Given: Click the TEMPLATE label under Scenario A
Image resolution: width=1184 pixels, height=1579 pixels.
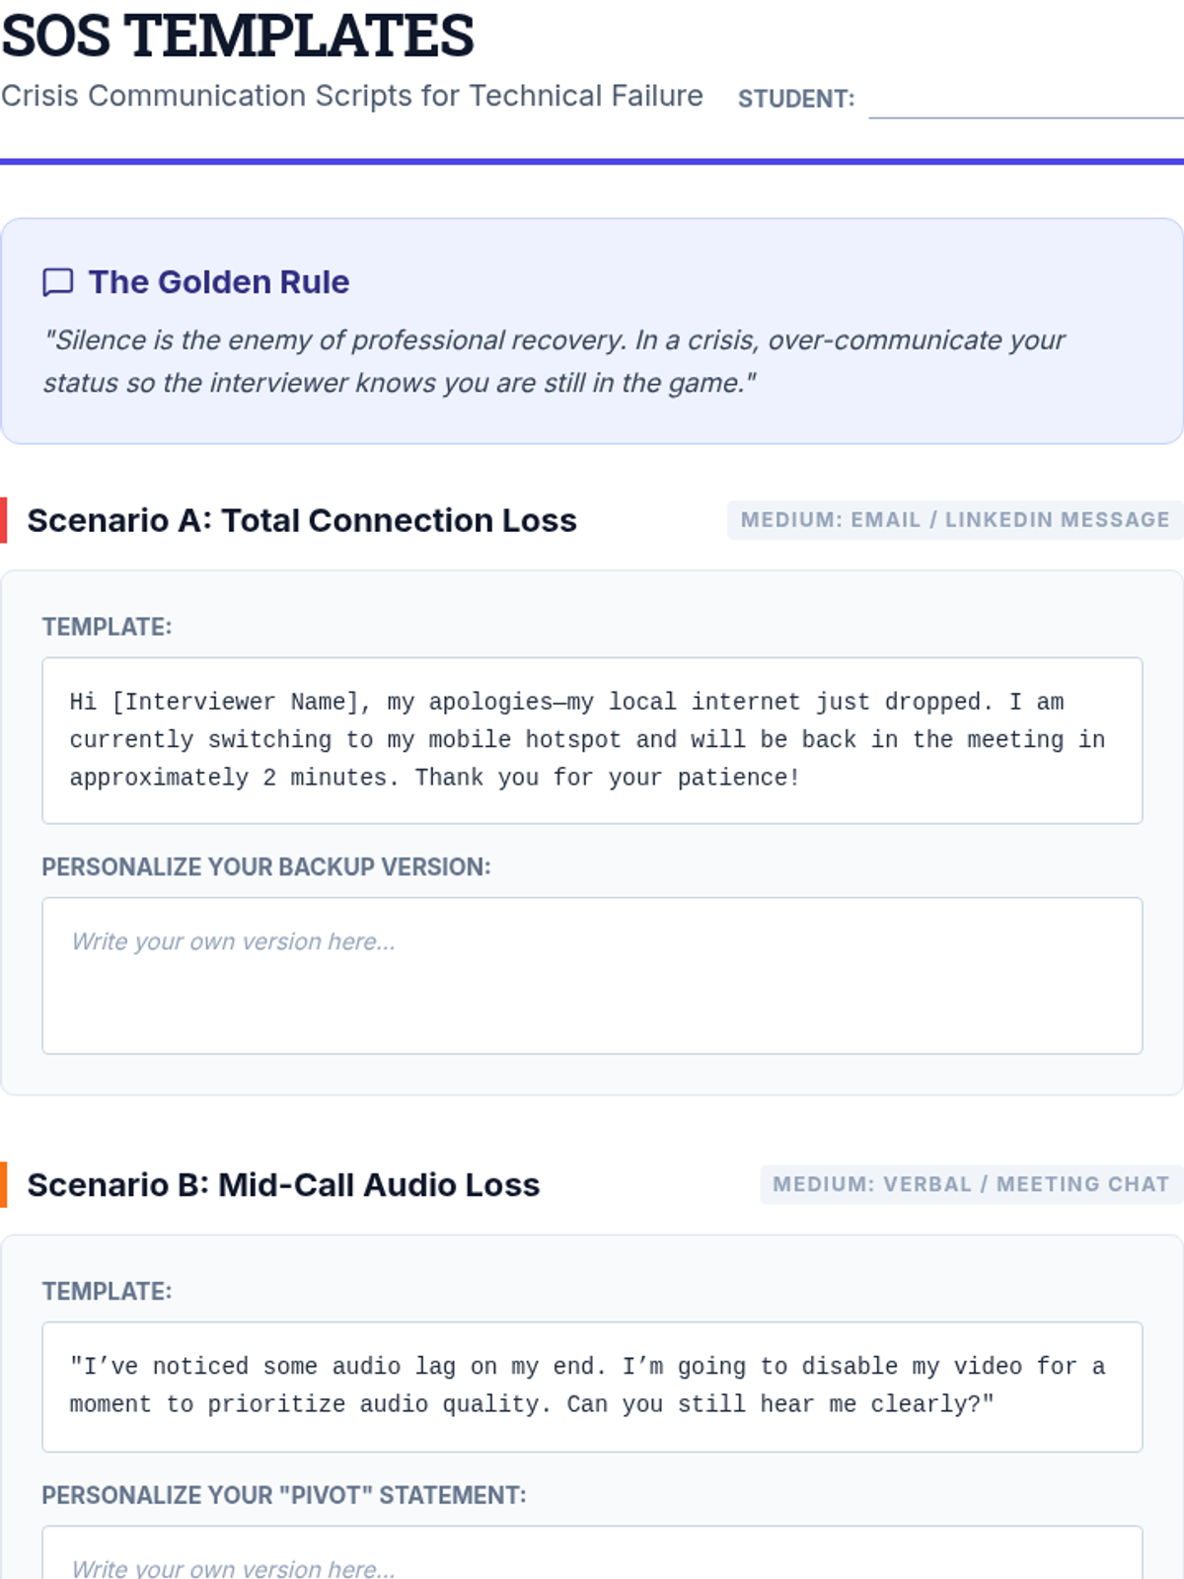Looking at the screenshot, I should (x=107, y=627).
